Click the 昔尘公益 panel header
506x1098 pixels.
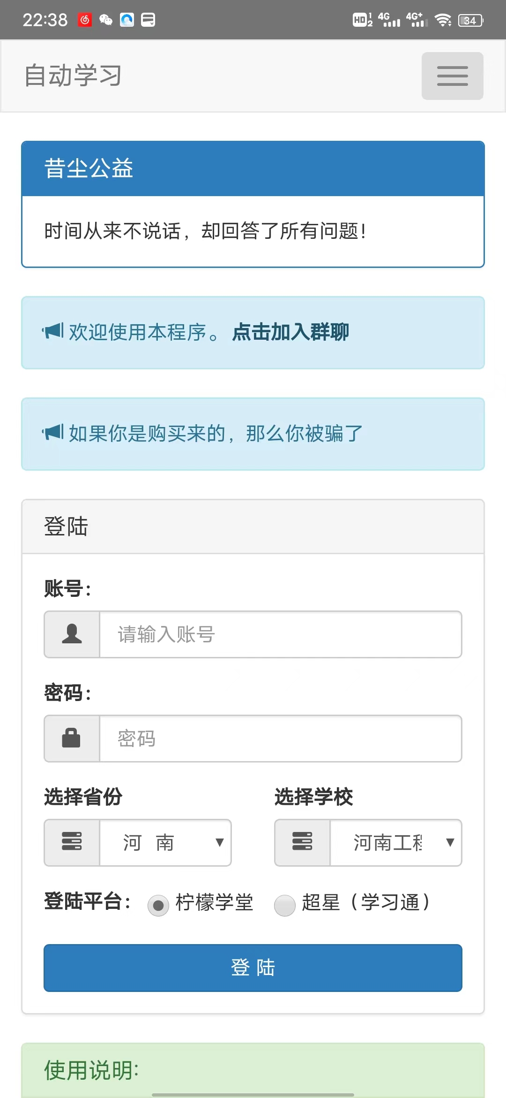click(x=253, y=168)
